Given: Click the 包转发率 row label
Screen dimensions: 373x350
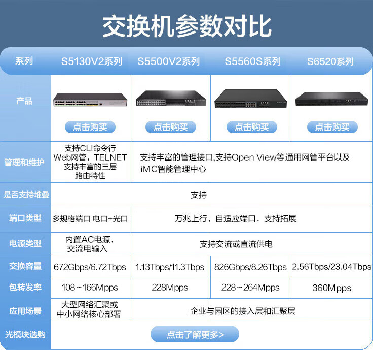Looking at the screenshot, I should (x=24, y=288).
